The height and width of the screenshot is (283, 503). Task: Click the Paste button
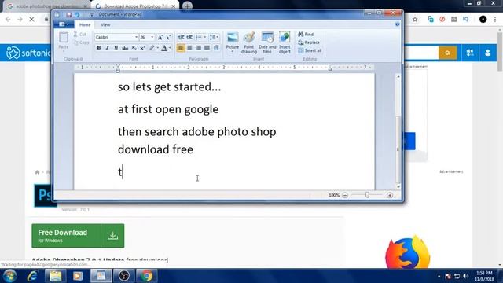pyautogui.click(x=64, y=40)
